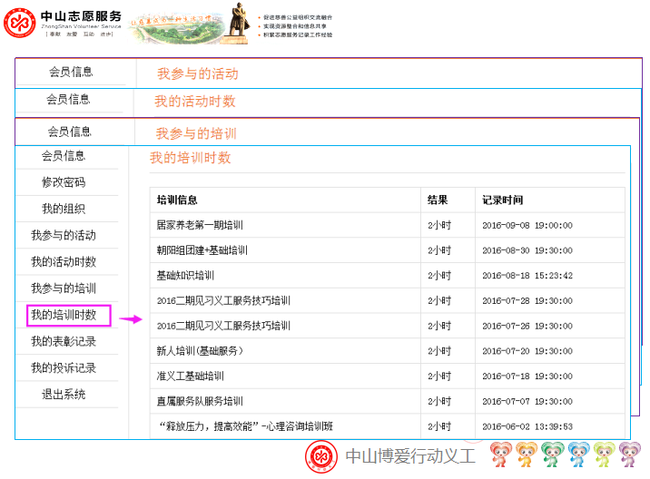Image resolution: width=650 pixels, height=479 pixels.
Task: Click the red heart mascot icon
Action: point(501,455)
